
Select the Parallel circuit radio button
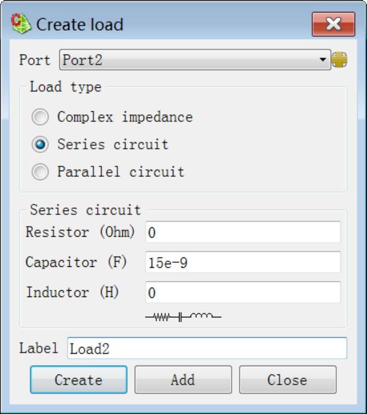pos(40,172)
